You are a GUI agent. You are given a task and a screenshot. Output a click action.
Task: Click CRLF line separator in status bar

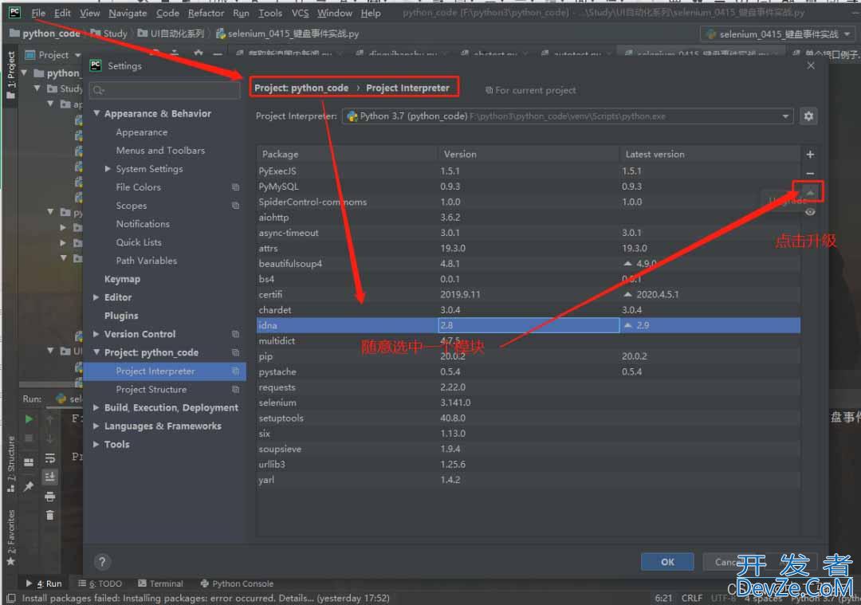click(692, 598)
